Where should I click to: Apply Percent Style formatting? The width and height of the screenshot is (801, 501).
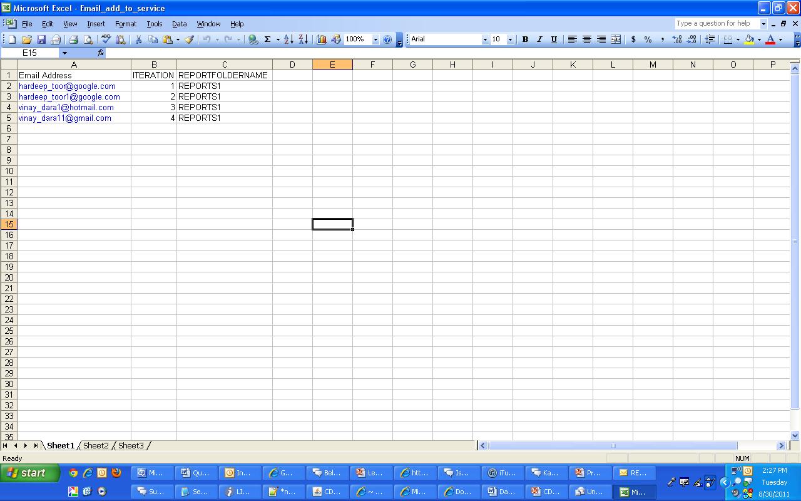[647, 39]
